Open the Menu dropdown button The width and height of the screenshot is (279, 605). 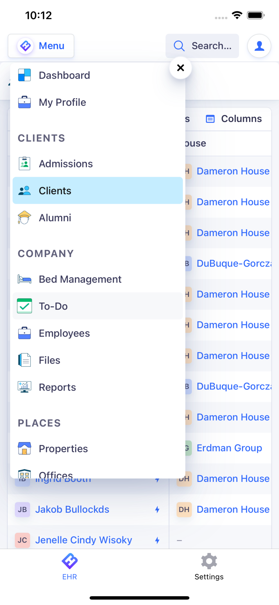(x=41, y=46)
